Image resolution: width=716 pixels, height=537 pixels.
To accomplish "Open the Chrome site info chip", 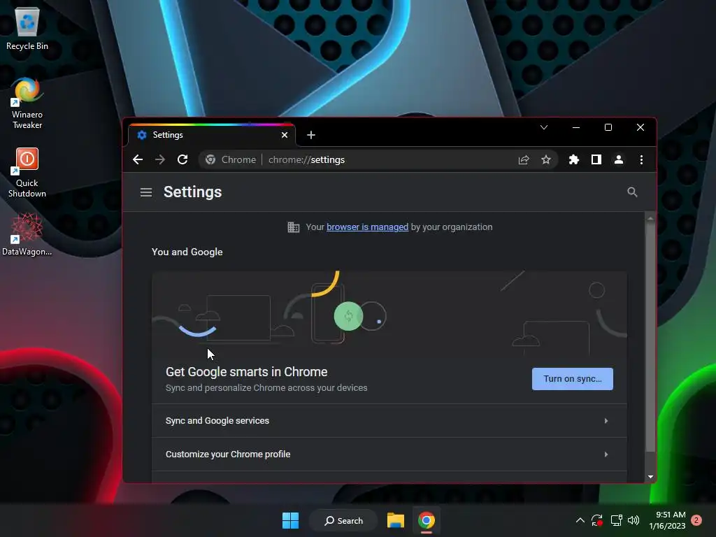I will (231, 159).
